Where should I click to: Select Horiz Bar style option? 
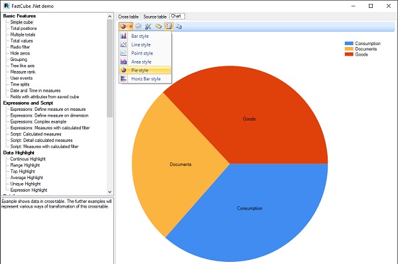145,79
